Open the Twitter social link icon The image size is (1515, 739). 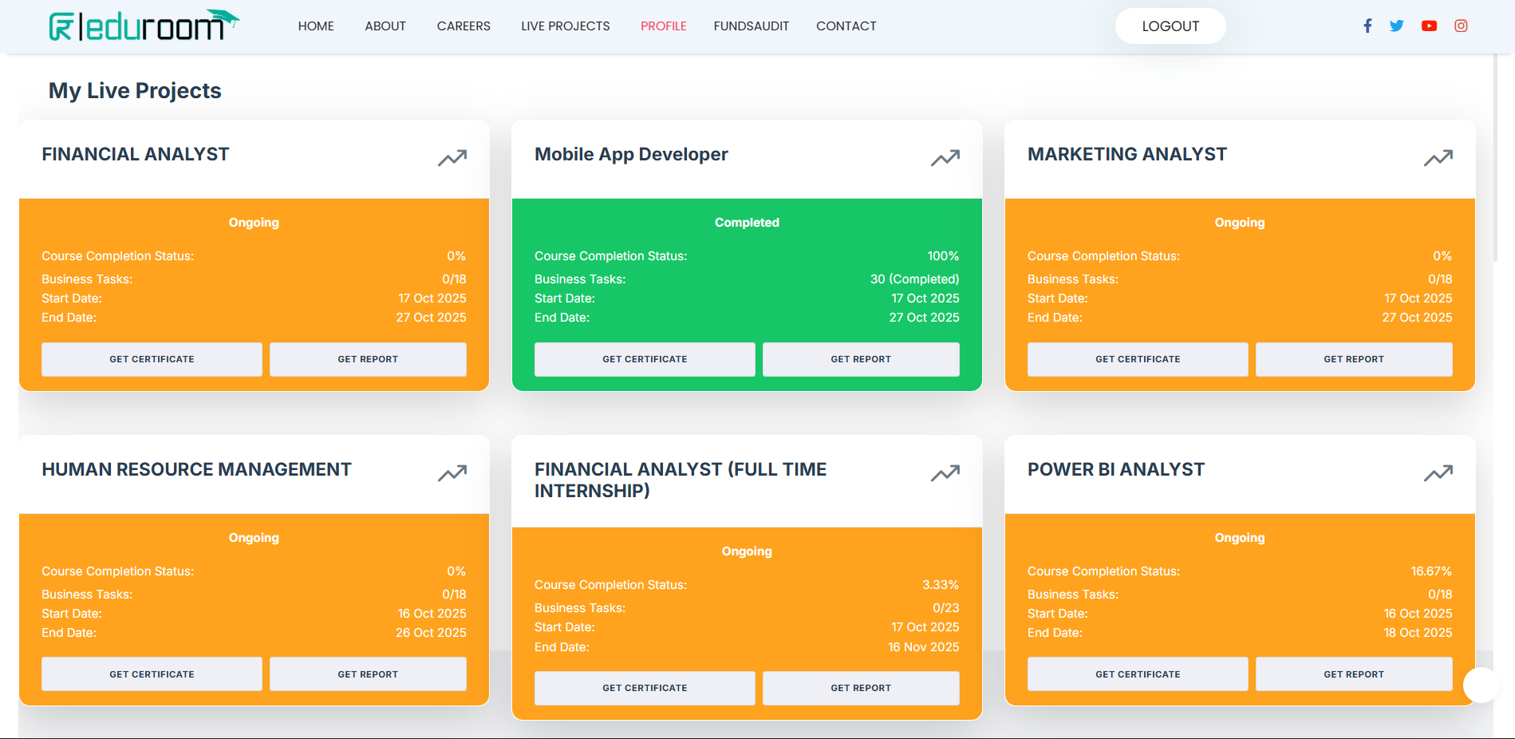click(1396, 26)
